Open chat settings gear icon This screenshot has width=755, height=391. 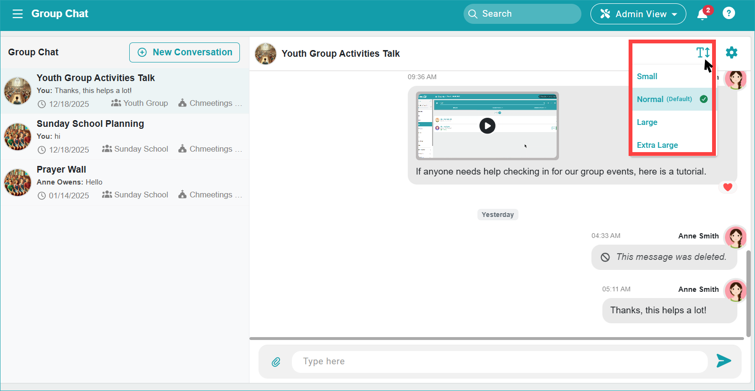click(x=731, y=52)
